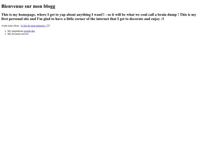This screenshot has height=150, width=200.
Task: Select the "My favourite movies" list item
Action: click(x=18, y=34)
